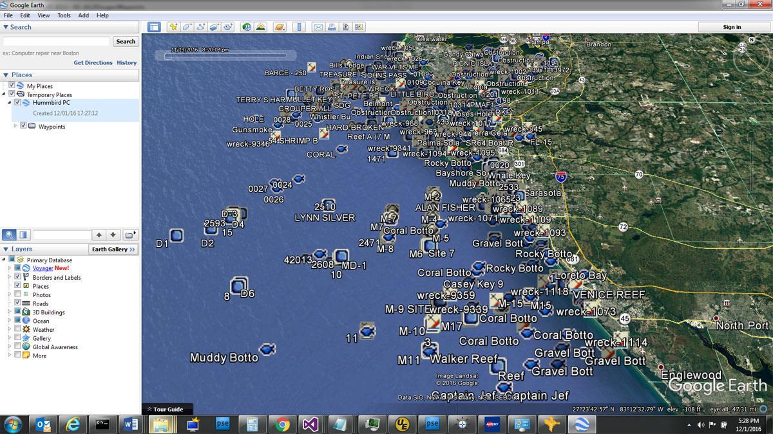
Task: Add a placemark with the pushpin tool
Action: [x=173, y=27]
